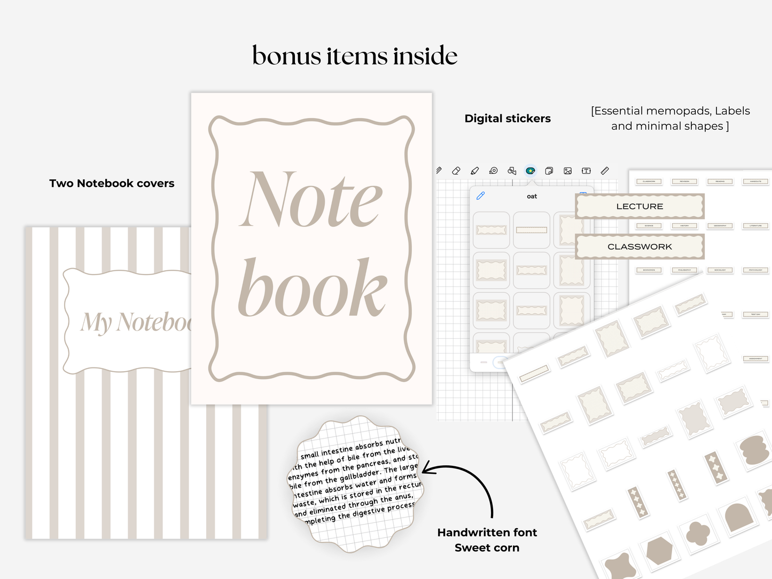The image size is (772, 579).
Task: Open the oat collection picker from the panel header
Action: 532,196
